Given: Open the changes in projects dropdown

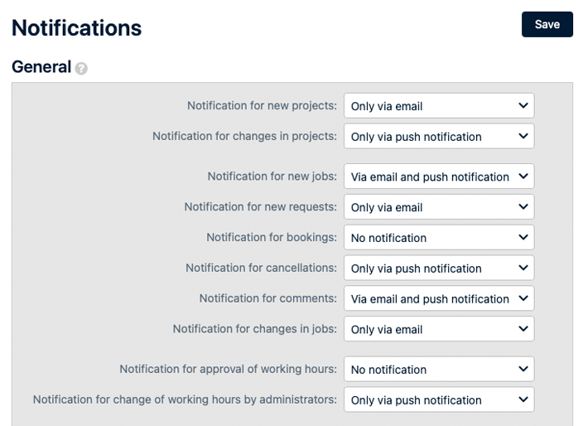Looking at the screenshot, I should [438, 137].
